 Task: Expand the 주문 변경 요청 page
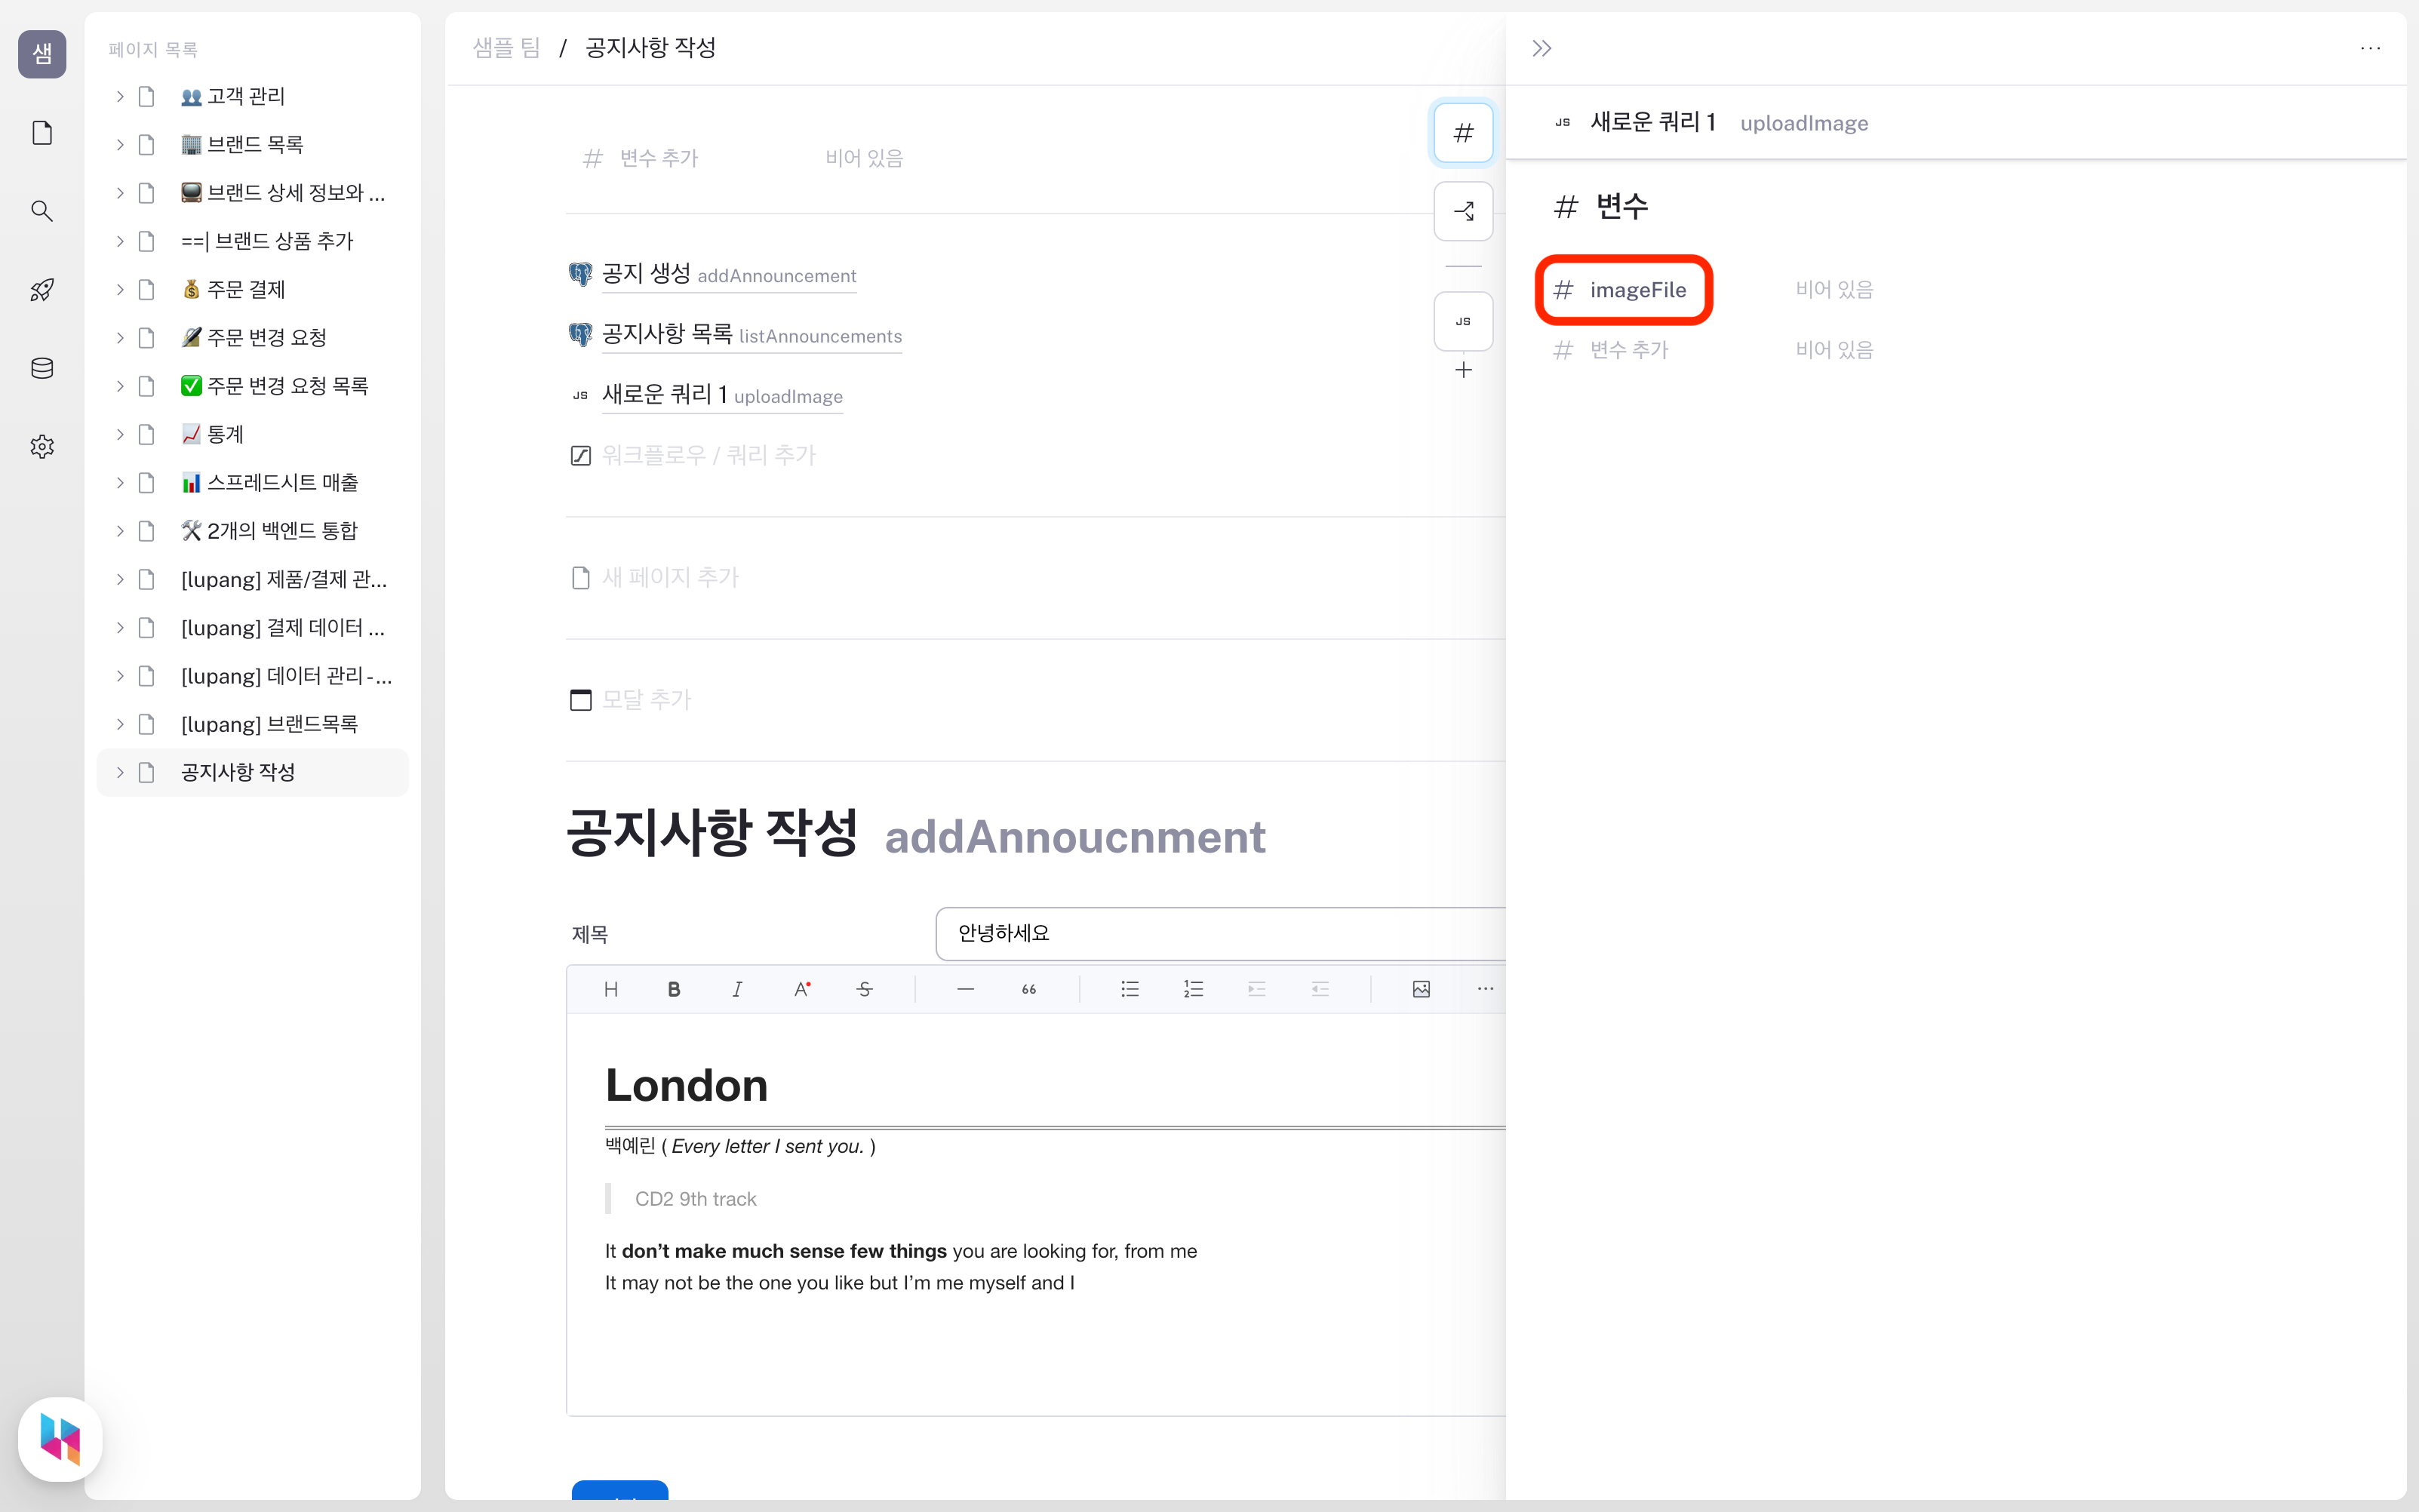pos(120,337)
